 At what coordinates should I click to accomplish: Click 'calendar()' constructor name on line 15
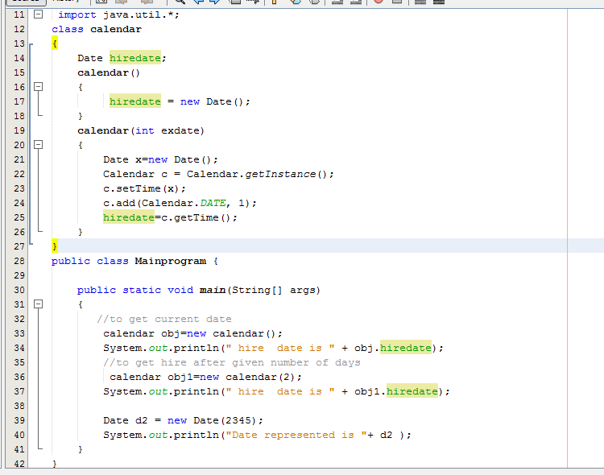pyautogui.click(x=109, y=72)
